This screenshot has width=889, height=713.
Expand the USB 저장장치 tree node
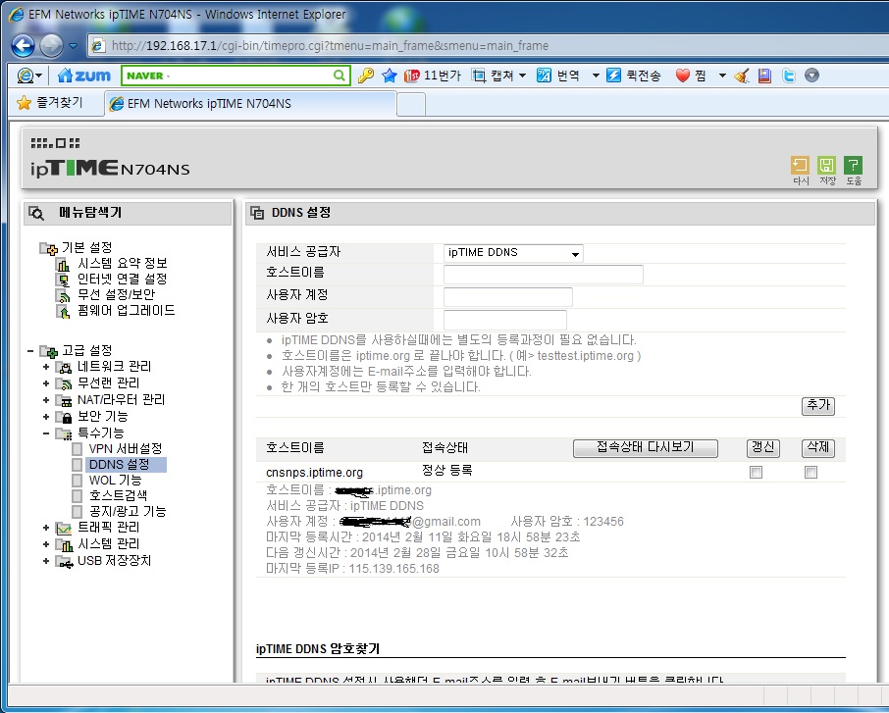(x=46, y=561)
